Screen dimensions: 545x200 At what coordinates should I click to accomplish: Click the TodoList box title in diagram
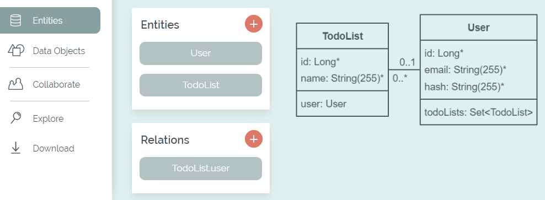tap(343, 36)
